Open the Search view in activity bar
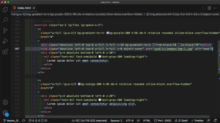This screenshot has height=123, width=220. tap(5, 20)
